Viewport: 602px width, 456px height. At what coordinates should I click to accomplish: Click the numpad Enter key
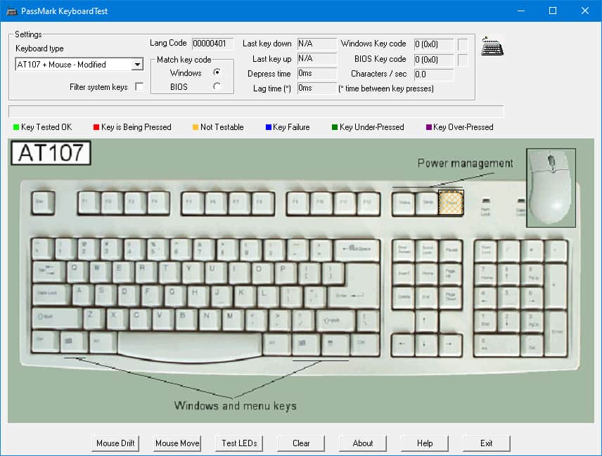[x=556, y=333]
